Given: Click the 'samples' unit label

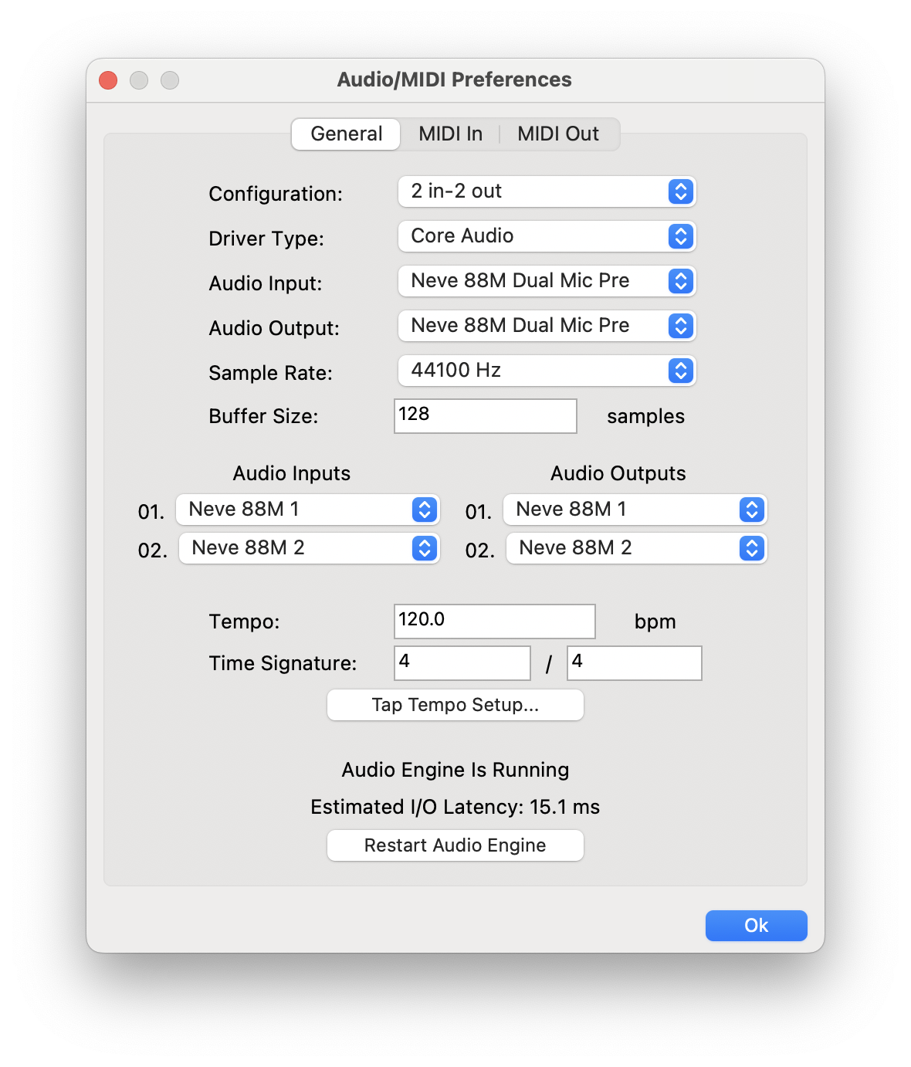Looking at the screenshot, I should click(x=646, y=417).
